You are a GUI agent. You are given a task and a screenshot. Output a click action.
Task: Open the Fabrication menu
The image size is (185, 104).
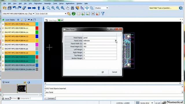pos(38,3)
